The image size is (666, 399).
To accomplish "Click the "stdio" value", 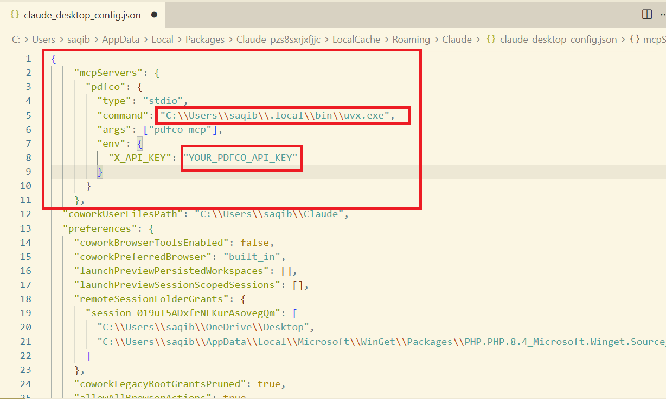I will coord(164,101).
